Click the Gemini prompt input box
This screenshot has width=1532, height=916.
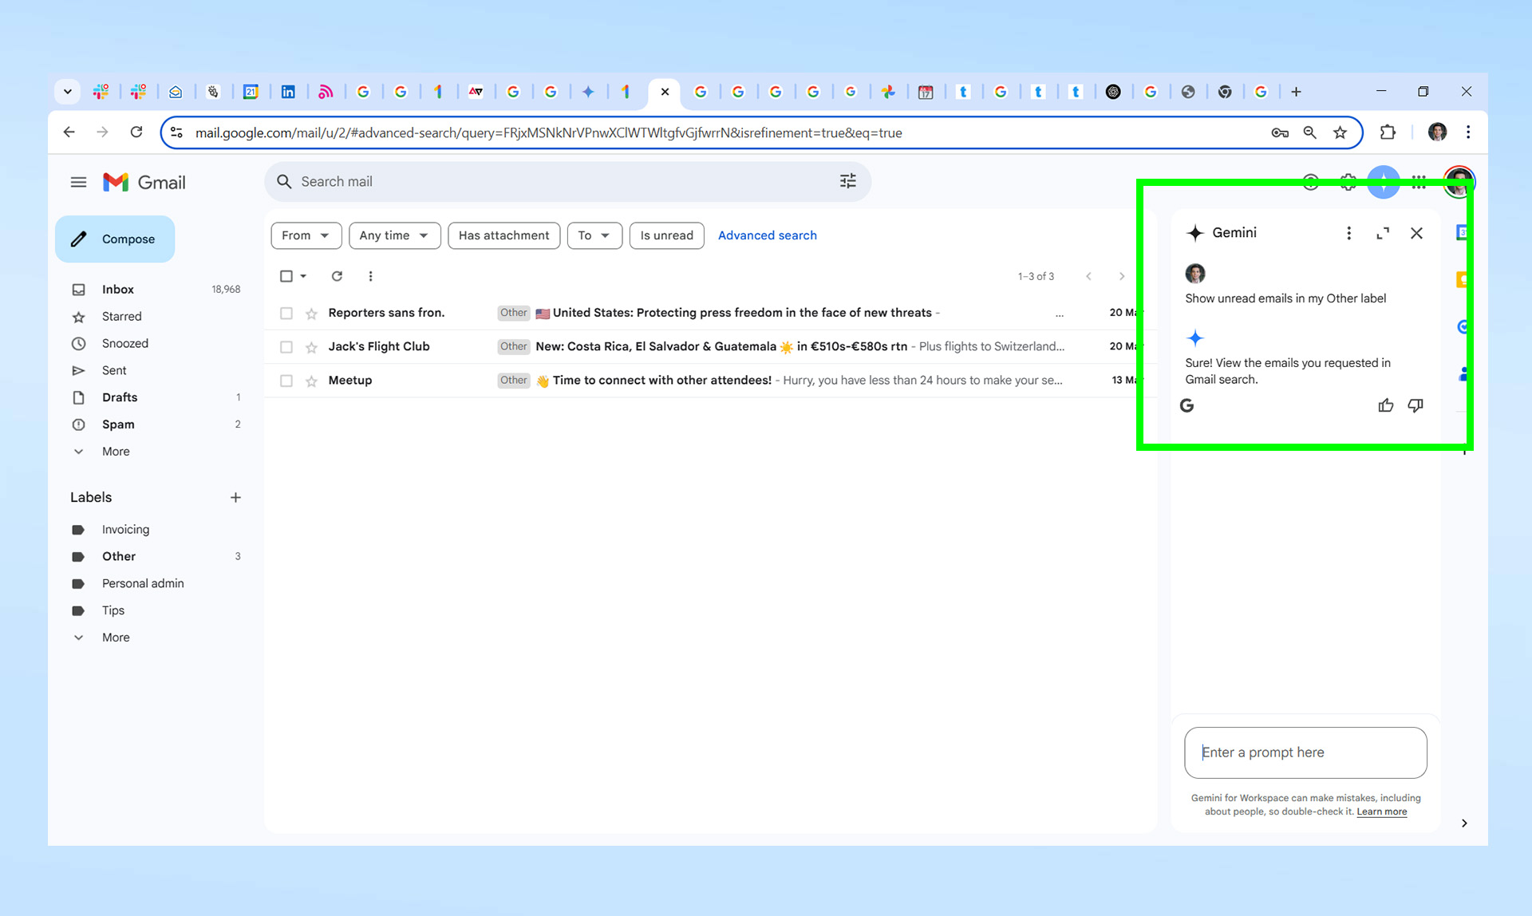[1305, 752]
